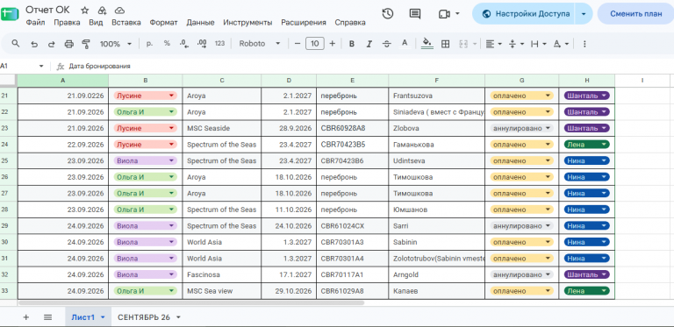
Task: Toggle strikethrough formatting
Action: 386,44
